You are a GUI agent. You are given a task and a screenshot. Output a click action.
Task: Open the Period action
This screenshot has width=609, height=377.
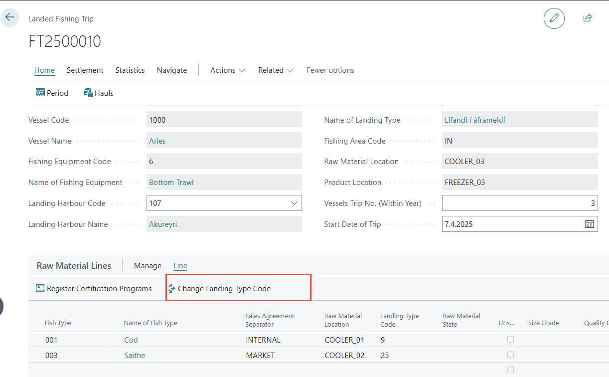tap(52, 93)
